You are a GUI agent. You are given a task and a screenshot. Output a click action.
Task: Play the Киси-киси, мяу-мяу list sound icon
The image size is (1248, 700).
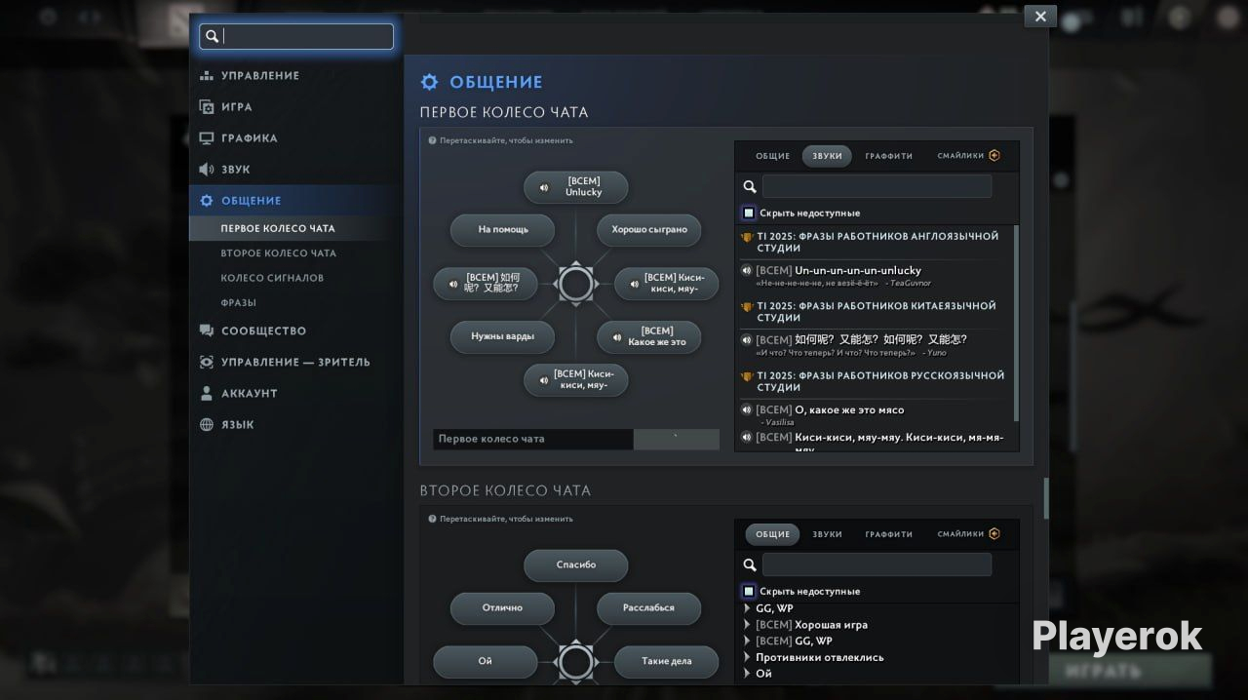(x=747, y=438)
